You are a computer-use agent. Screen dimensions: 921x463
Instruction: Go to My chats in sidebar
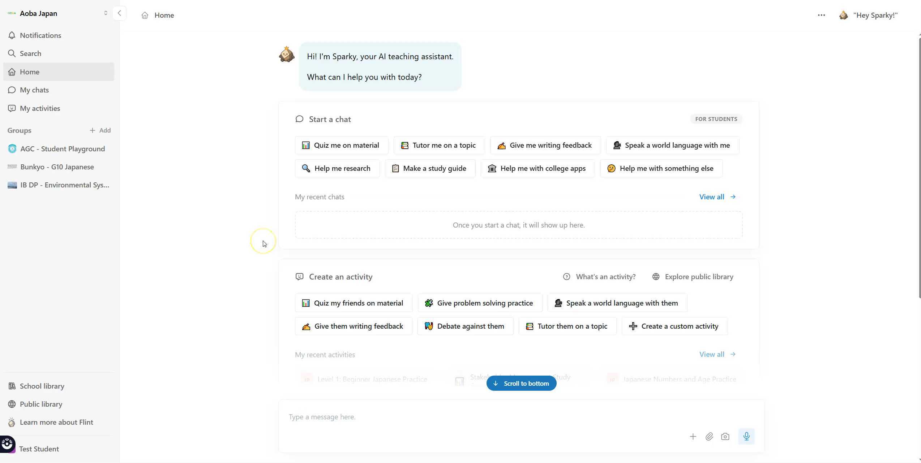point(34,90)
